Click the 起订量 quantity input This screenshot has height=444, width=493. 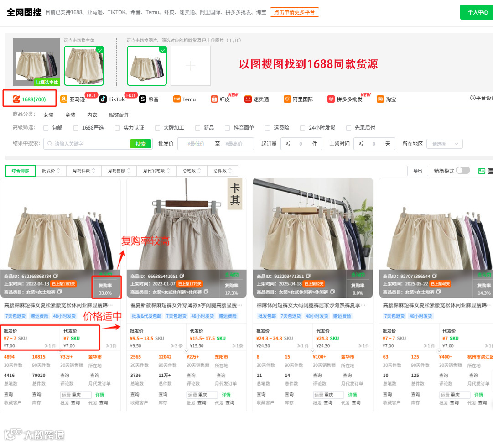(x=301, y=144)
